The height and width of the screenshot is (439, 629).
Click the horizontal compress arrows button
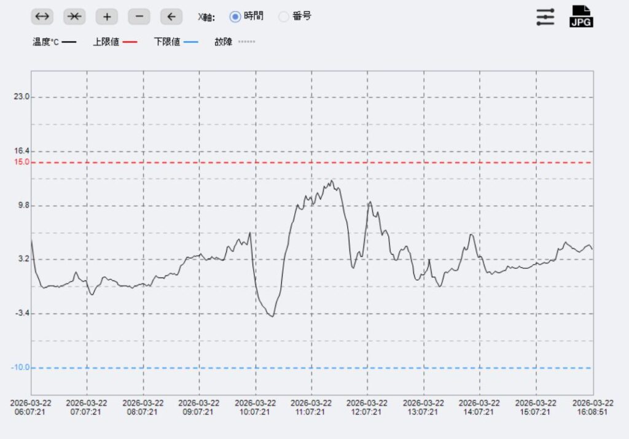pos(74,17)
